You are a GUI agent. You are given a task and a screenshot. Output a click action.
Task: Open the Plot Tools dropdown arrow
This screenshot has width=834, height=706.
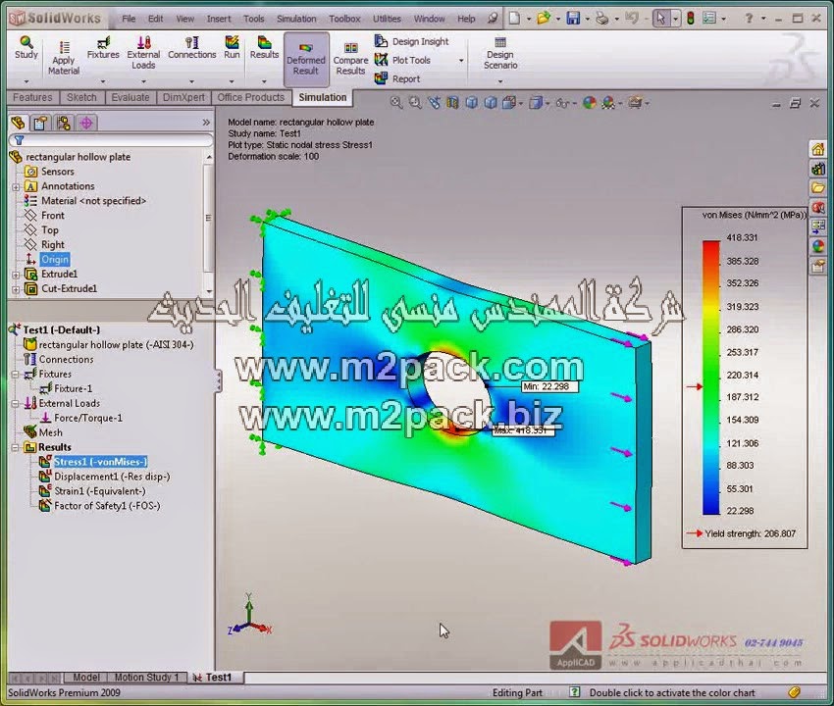(x=461, y=61)
